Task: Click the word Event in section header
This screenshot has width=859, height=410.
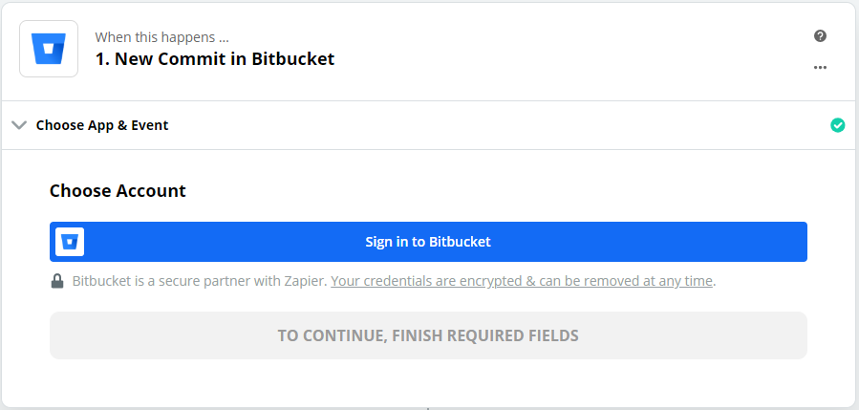Action: pos(150,125)
